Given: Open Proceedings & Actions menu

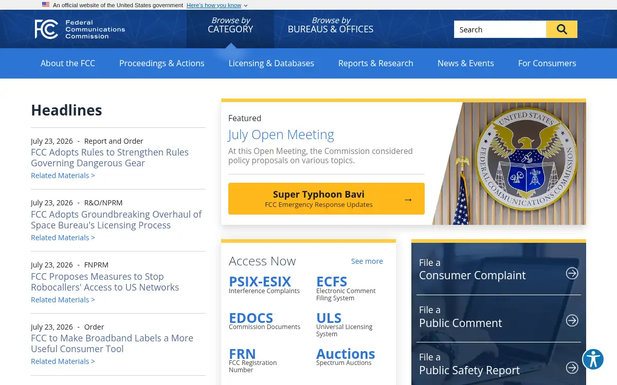Looking at the screenshot, I should pos(162,63).
